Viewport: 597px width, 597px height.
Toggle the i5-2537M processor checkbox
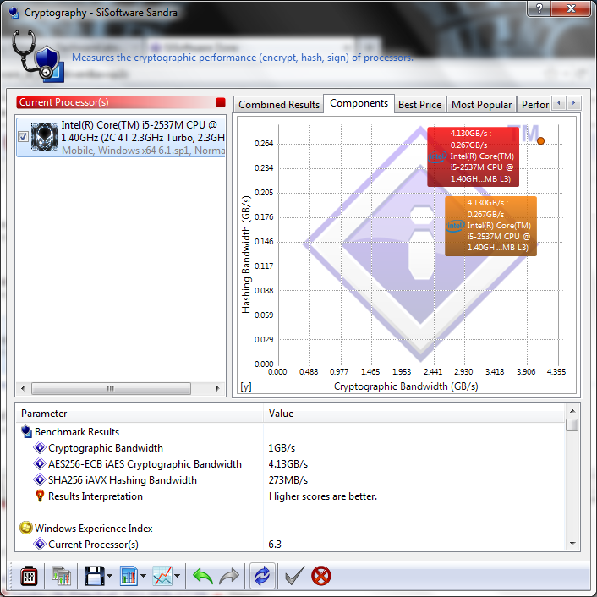coord(23,137)
